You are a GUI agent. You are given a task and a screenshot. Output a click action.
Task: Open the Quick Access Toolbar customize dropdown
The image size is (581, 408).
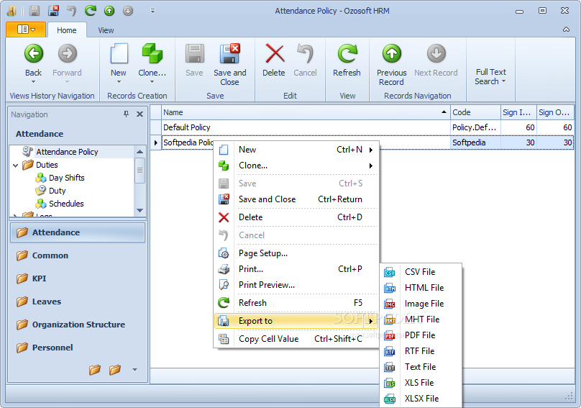coord(152,11)
